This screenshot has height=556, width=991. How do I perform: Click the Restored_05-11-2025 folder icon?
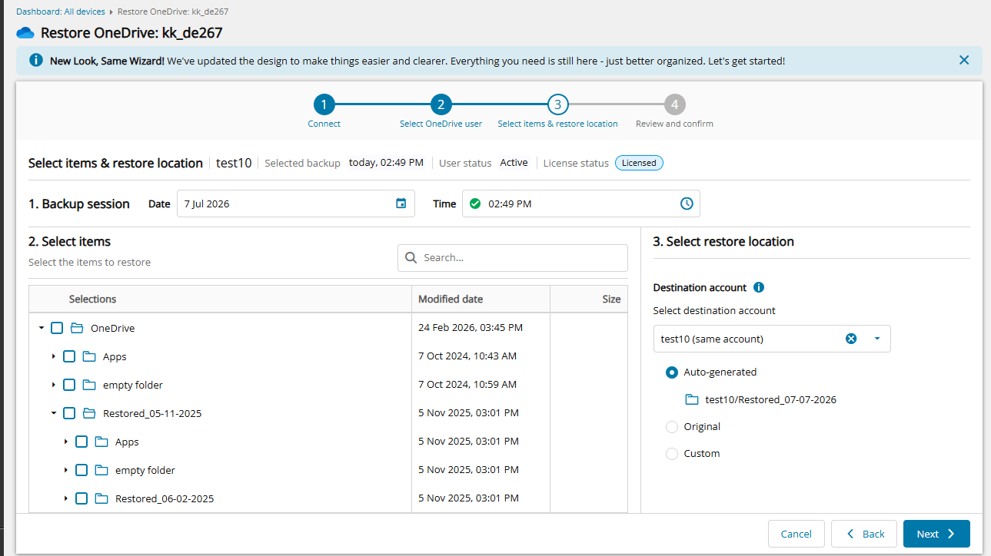[x=89, y=413]
